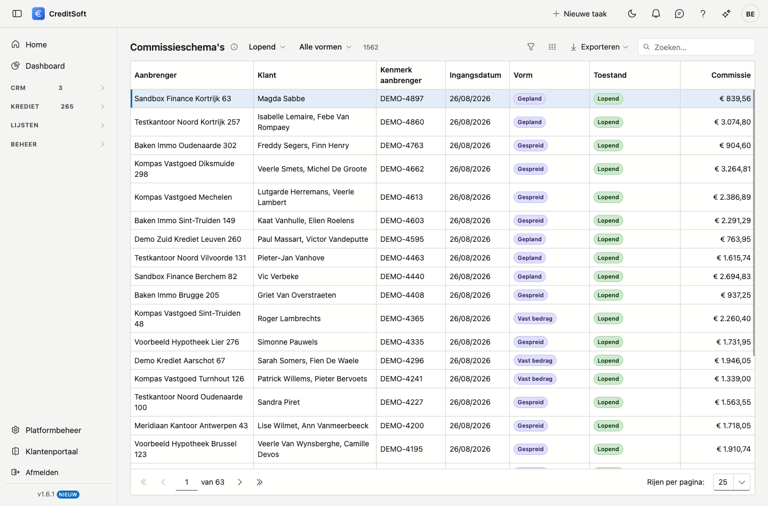Open the table filter funnel

[x=531, y=47]
